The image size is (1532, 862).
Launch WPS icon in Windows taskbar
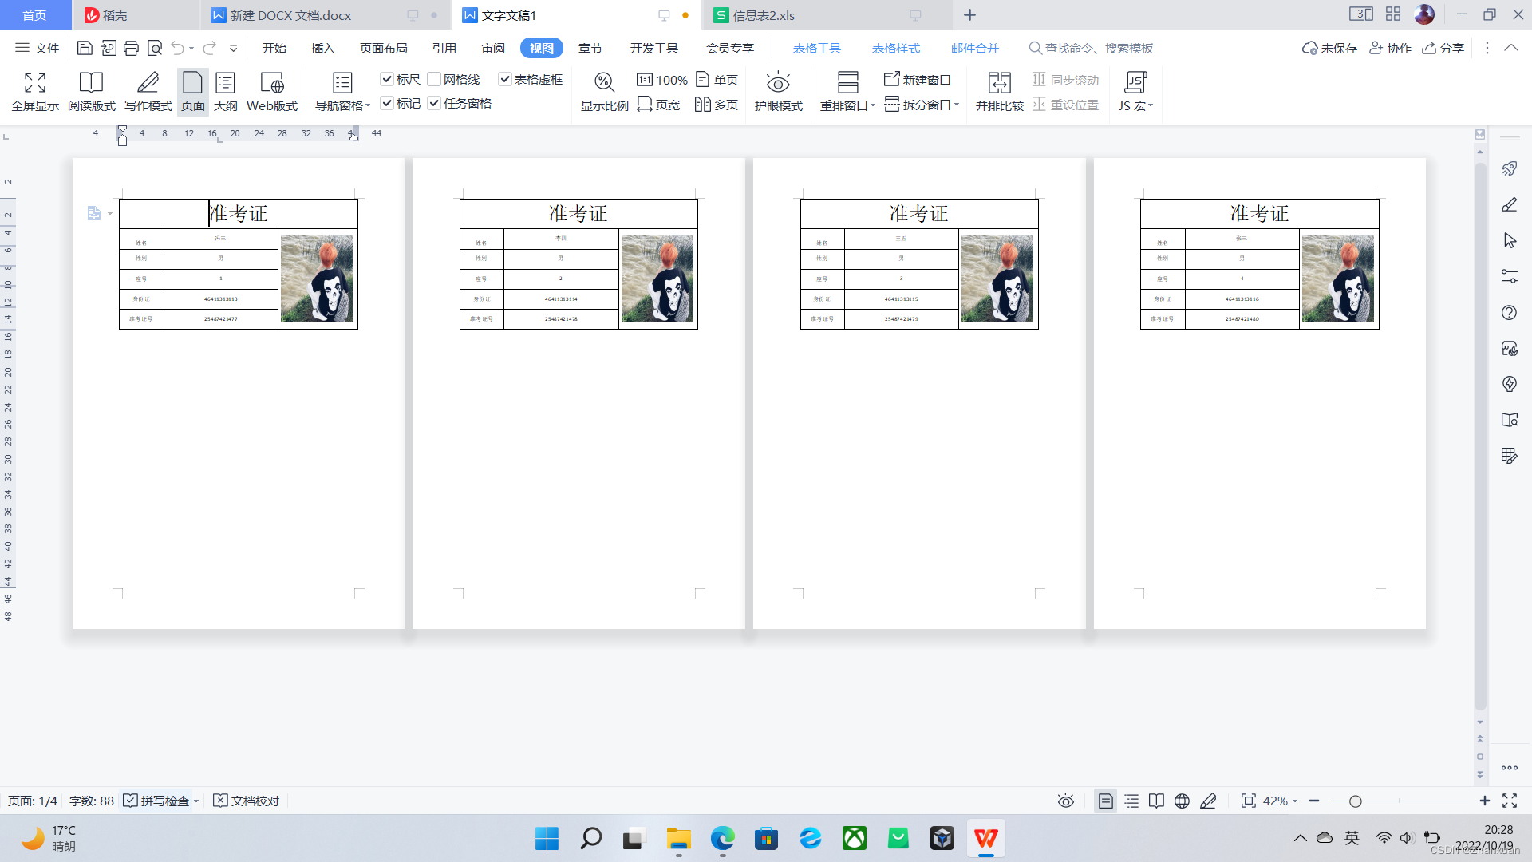pyautogui.click(x=985, y=839)
